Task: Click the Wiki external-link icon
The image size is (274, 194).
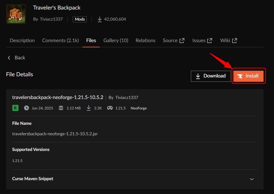Action: click(235, 41)
